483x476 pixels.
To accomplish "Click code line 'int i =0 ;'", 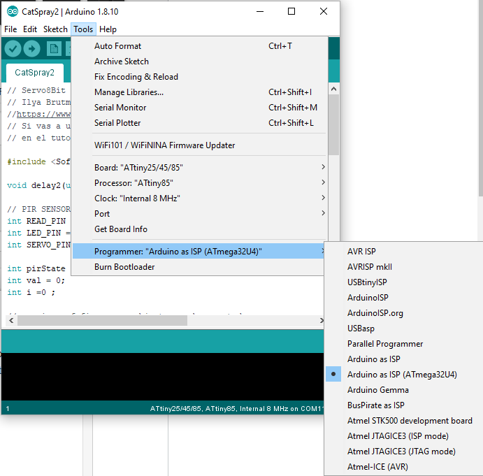I will click(x=31, y=292).
